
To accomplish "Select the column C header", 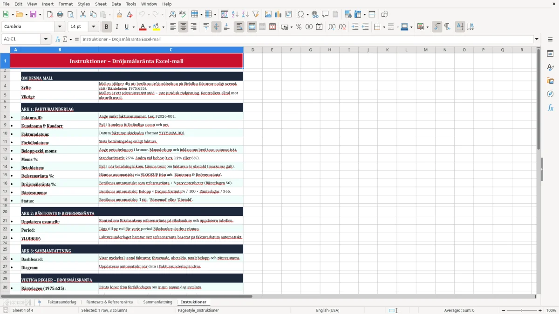I will tap(171, 50).
